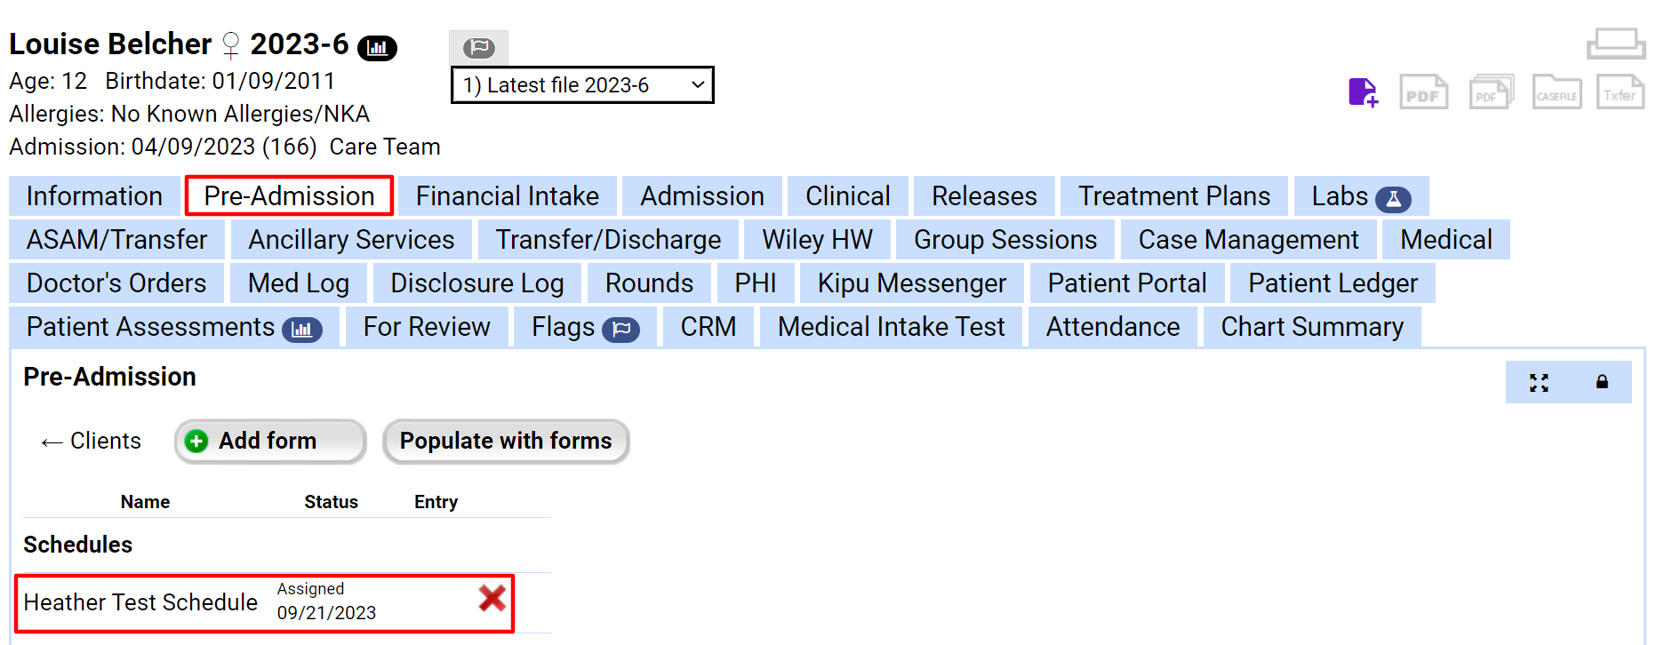Open the Kipu Messenger tab

[911, 283]
